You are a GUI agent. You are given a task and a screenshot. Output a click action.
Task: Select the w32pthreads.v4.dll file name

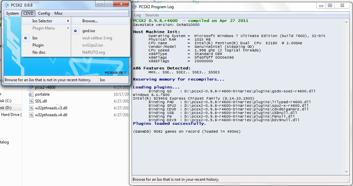tap(51, 115)
